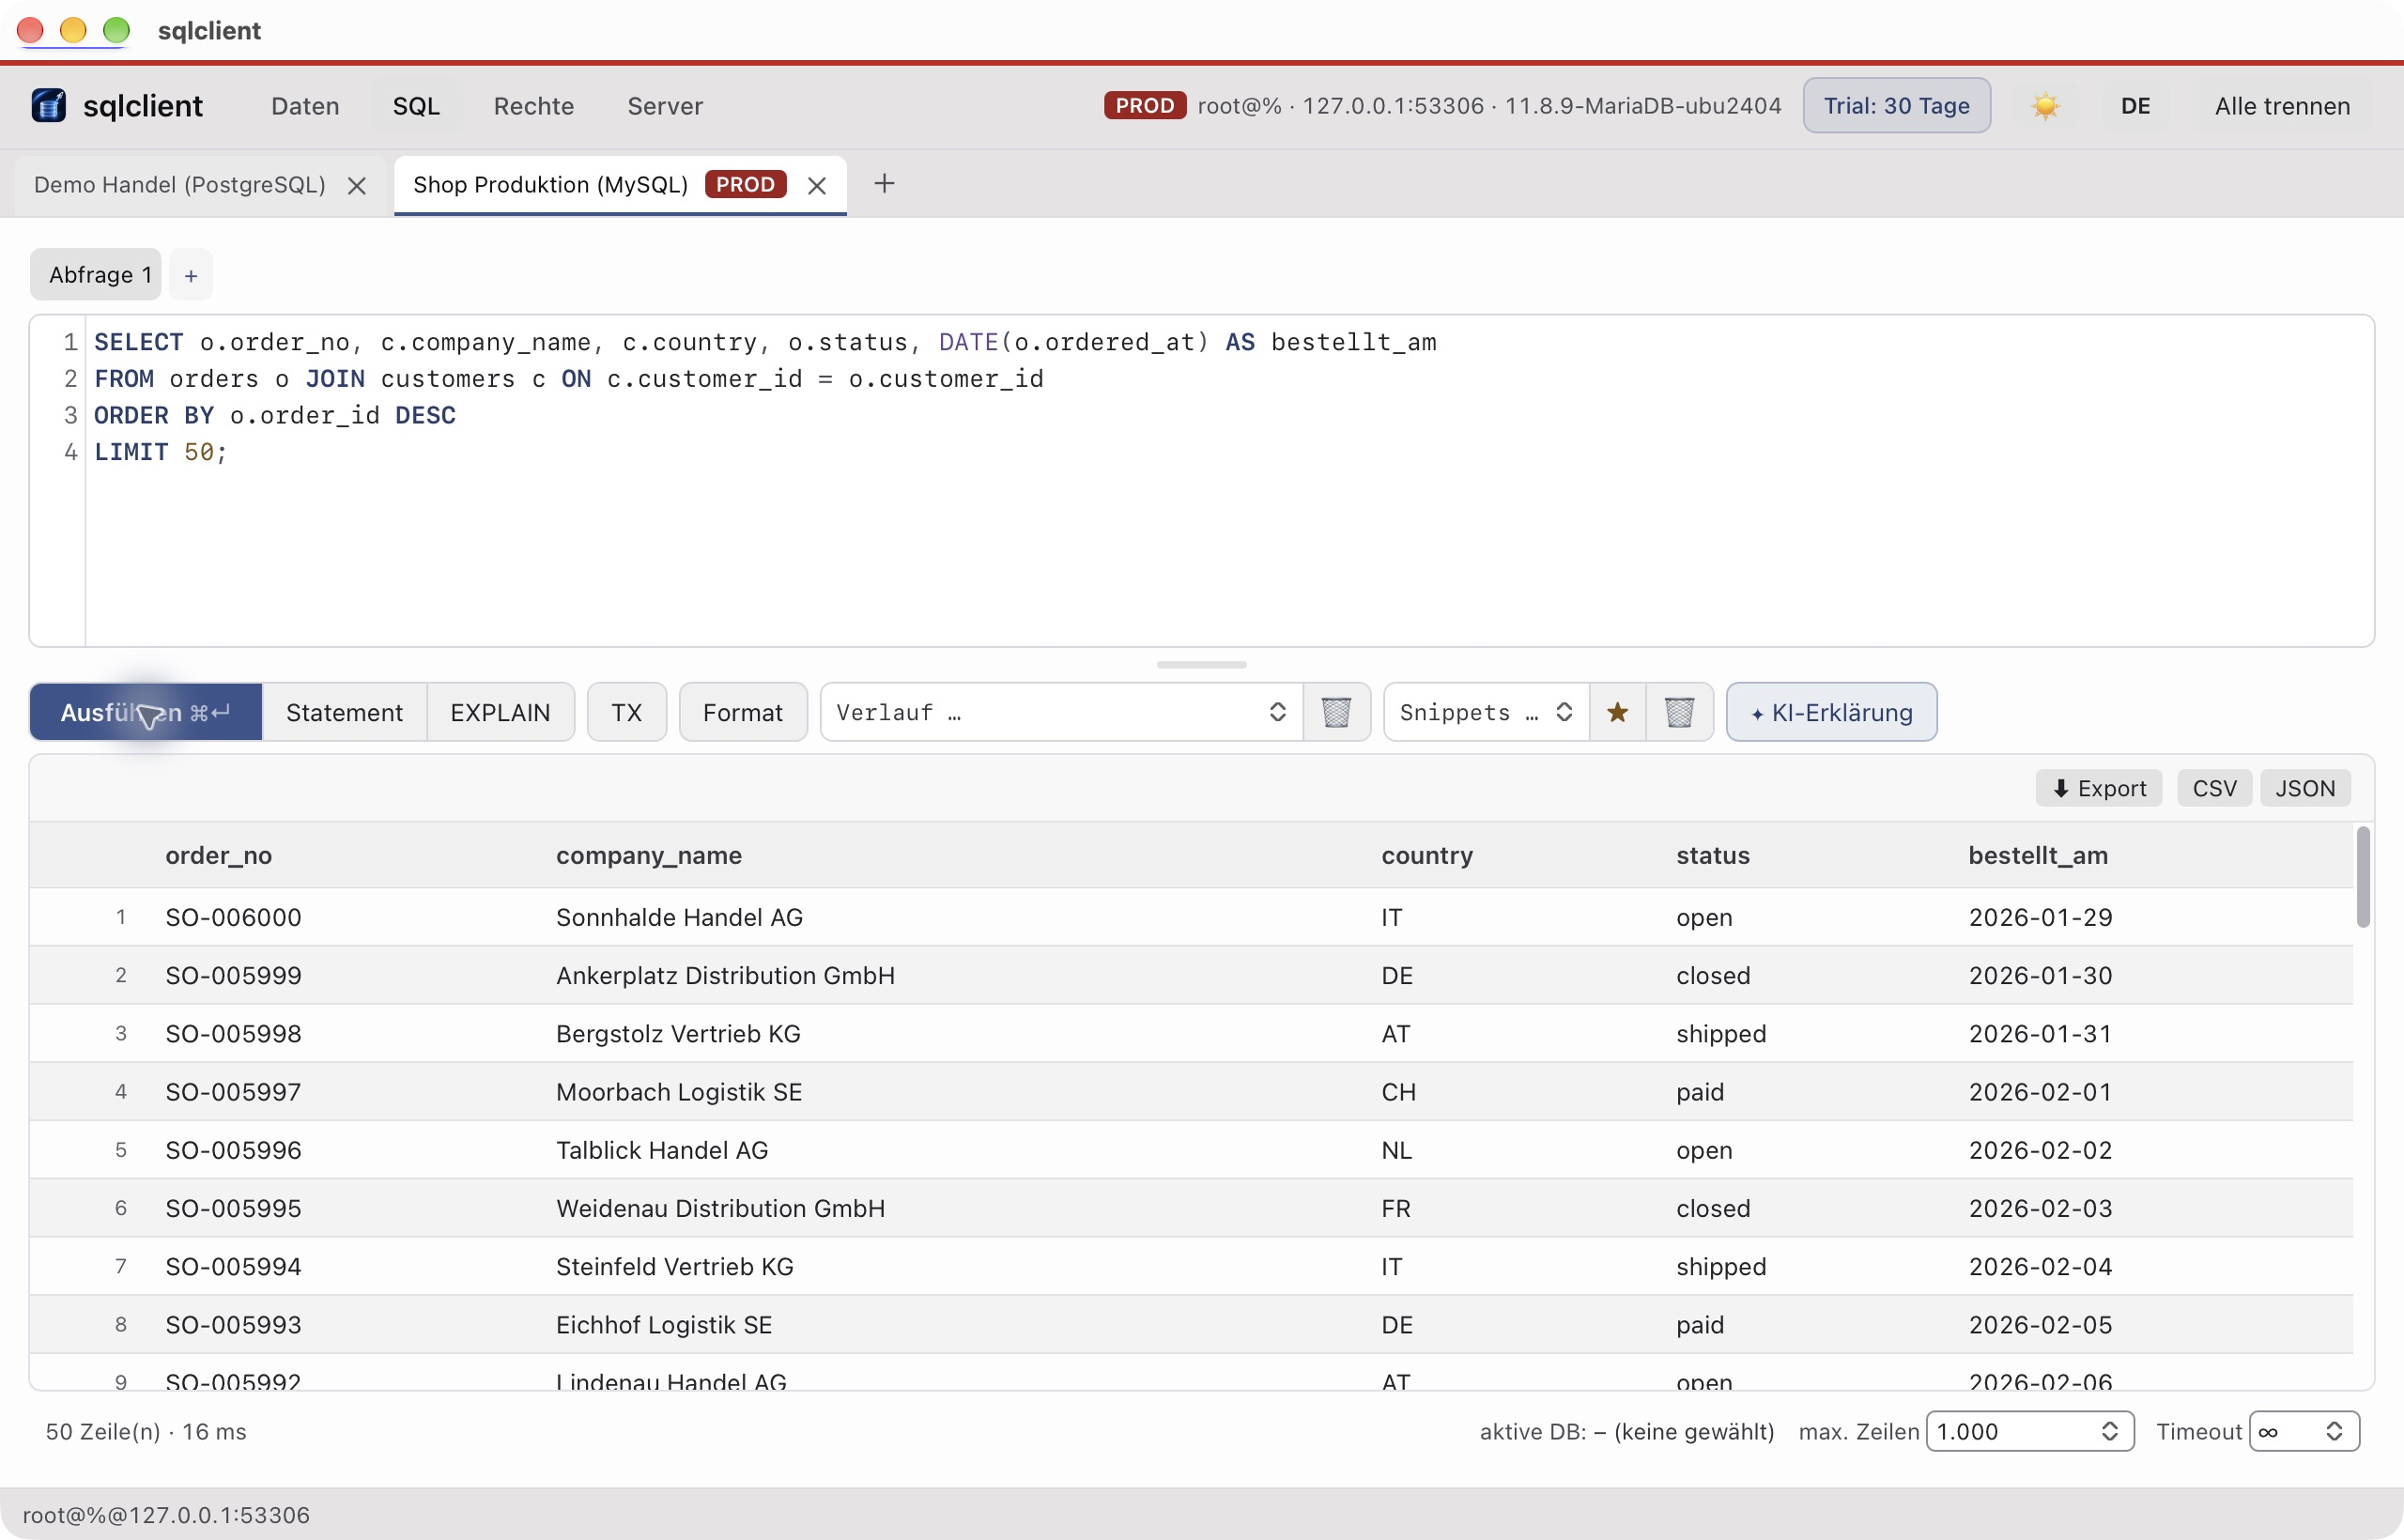Click the Export button
2404x1540 pixels.
2099,788
